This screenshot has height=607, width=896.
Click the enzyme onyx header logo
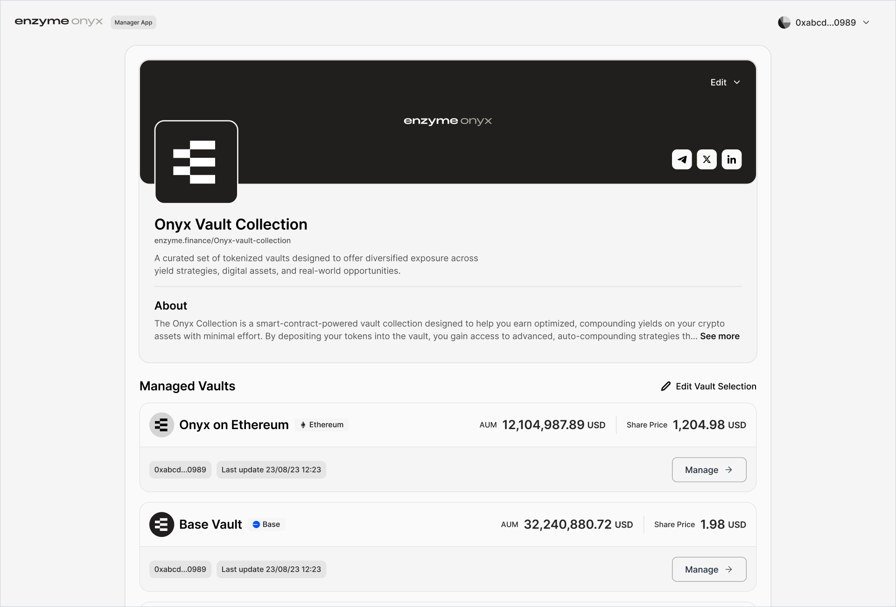pos(59,22)
